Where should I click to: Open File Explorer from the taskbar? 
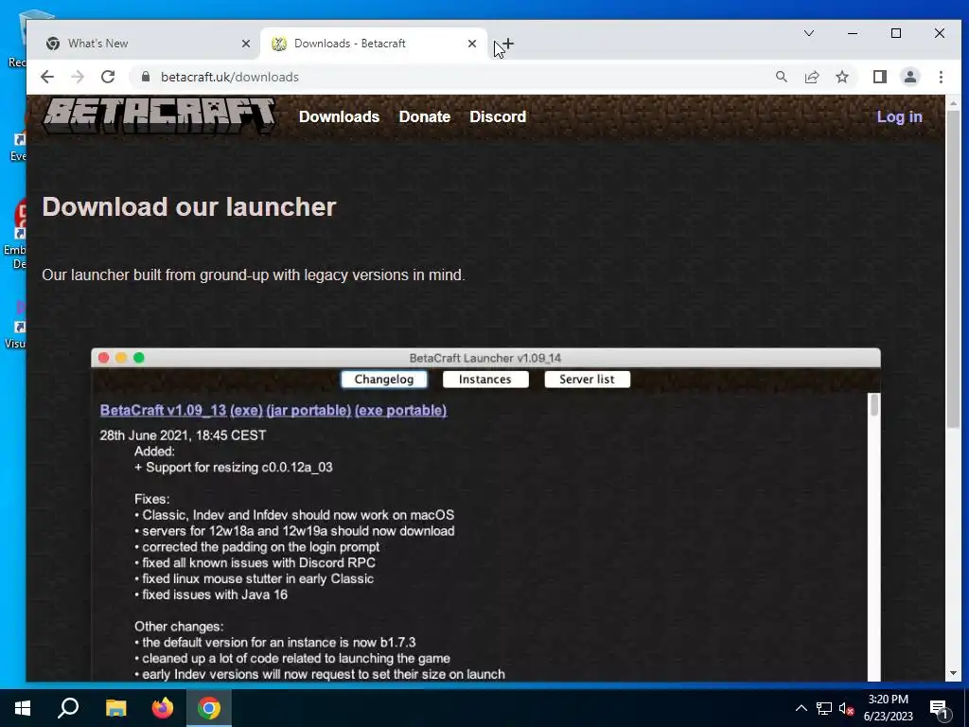click(115, 708)
